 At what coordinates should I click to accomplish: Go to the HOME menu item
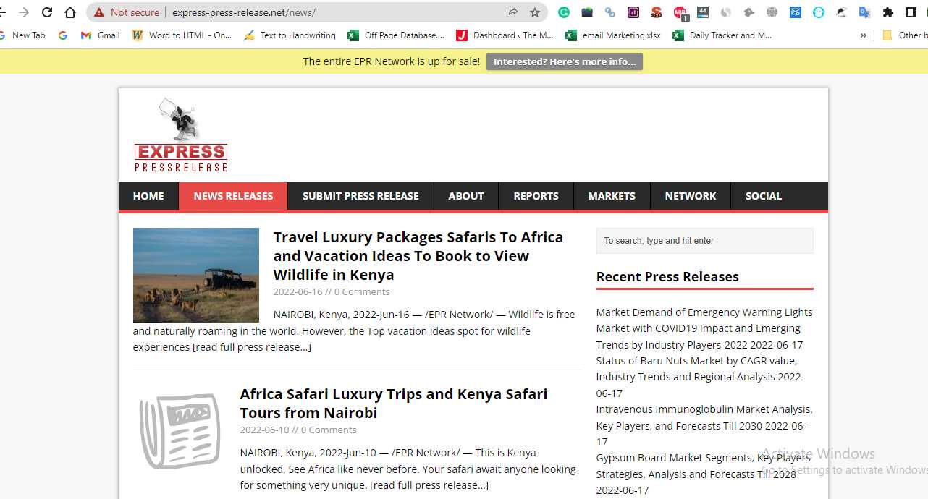coord(148,196)
